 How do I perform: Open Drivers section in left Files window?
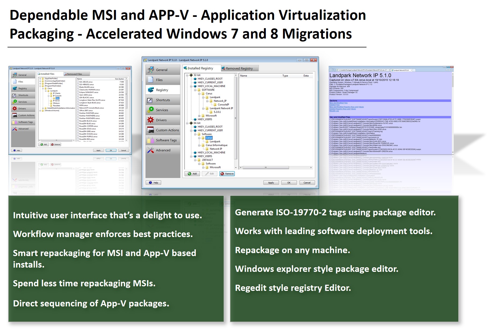(x=23, y=108)
